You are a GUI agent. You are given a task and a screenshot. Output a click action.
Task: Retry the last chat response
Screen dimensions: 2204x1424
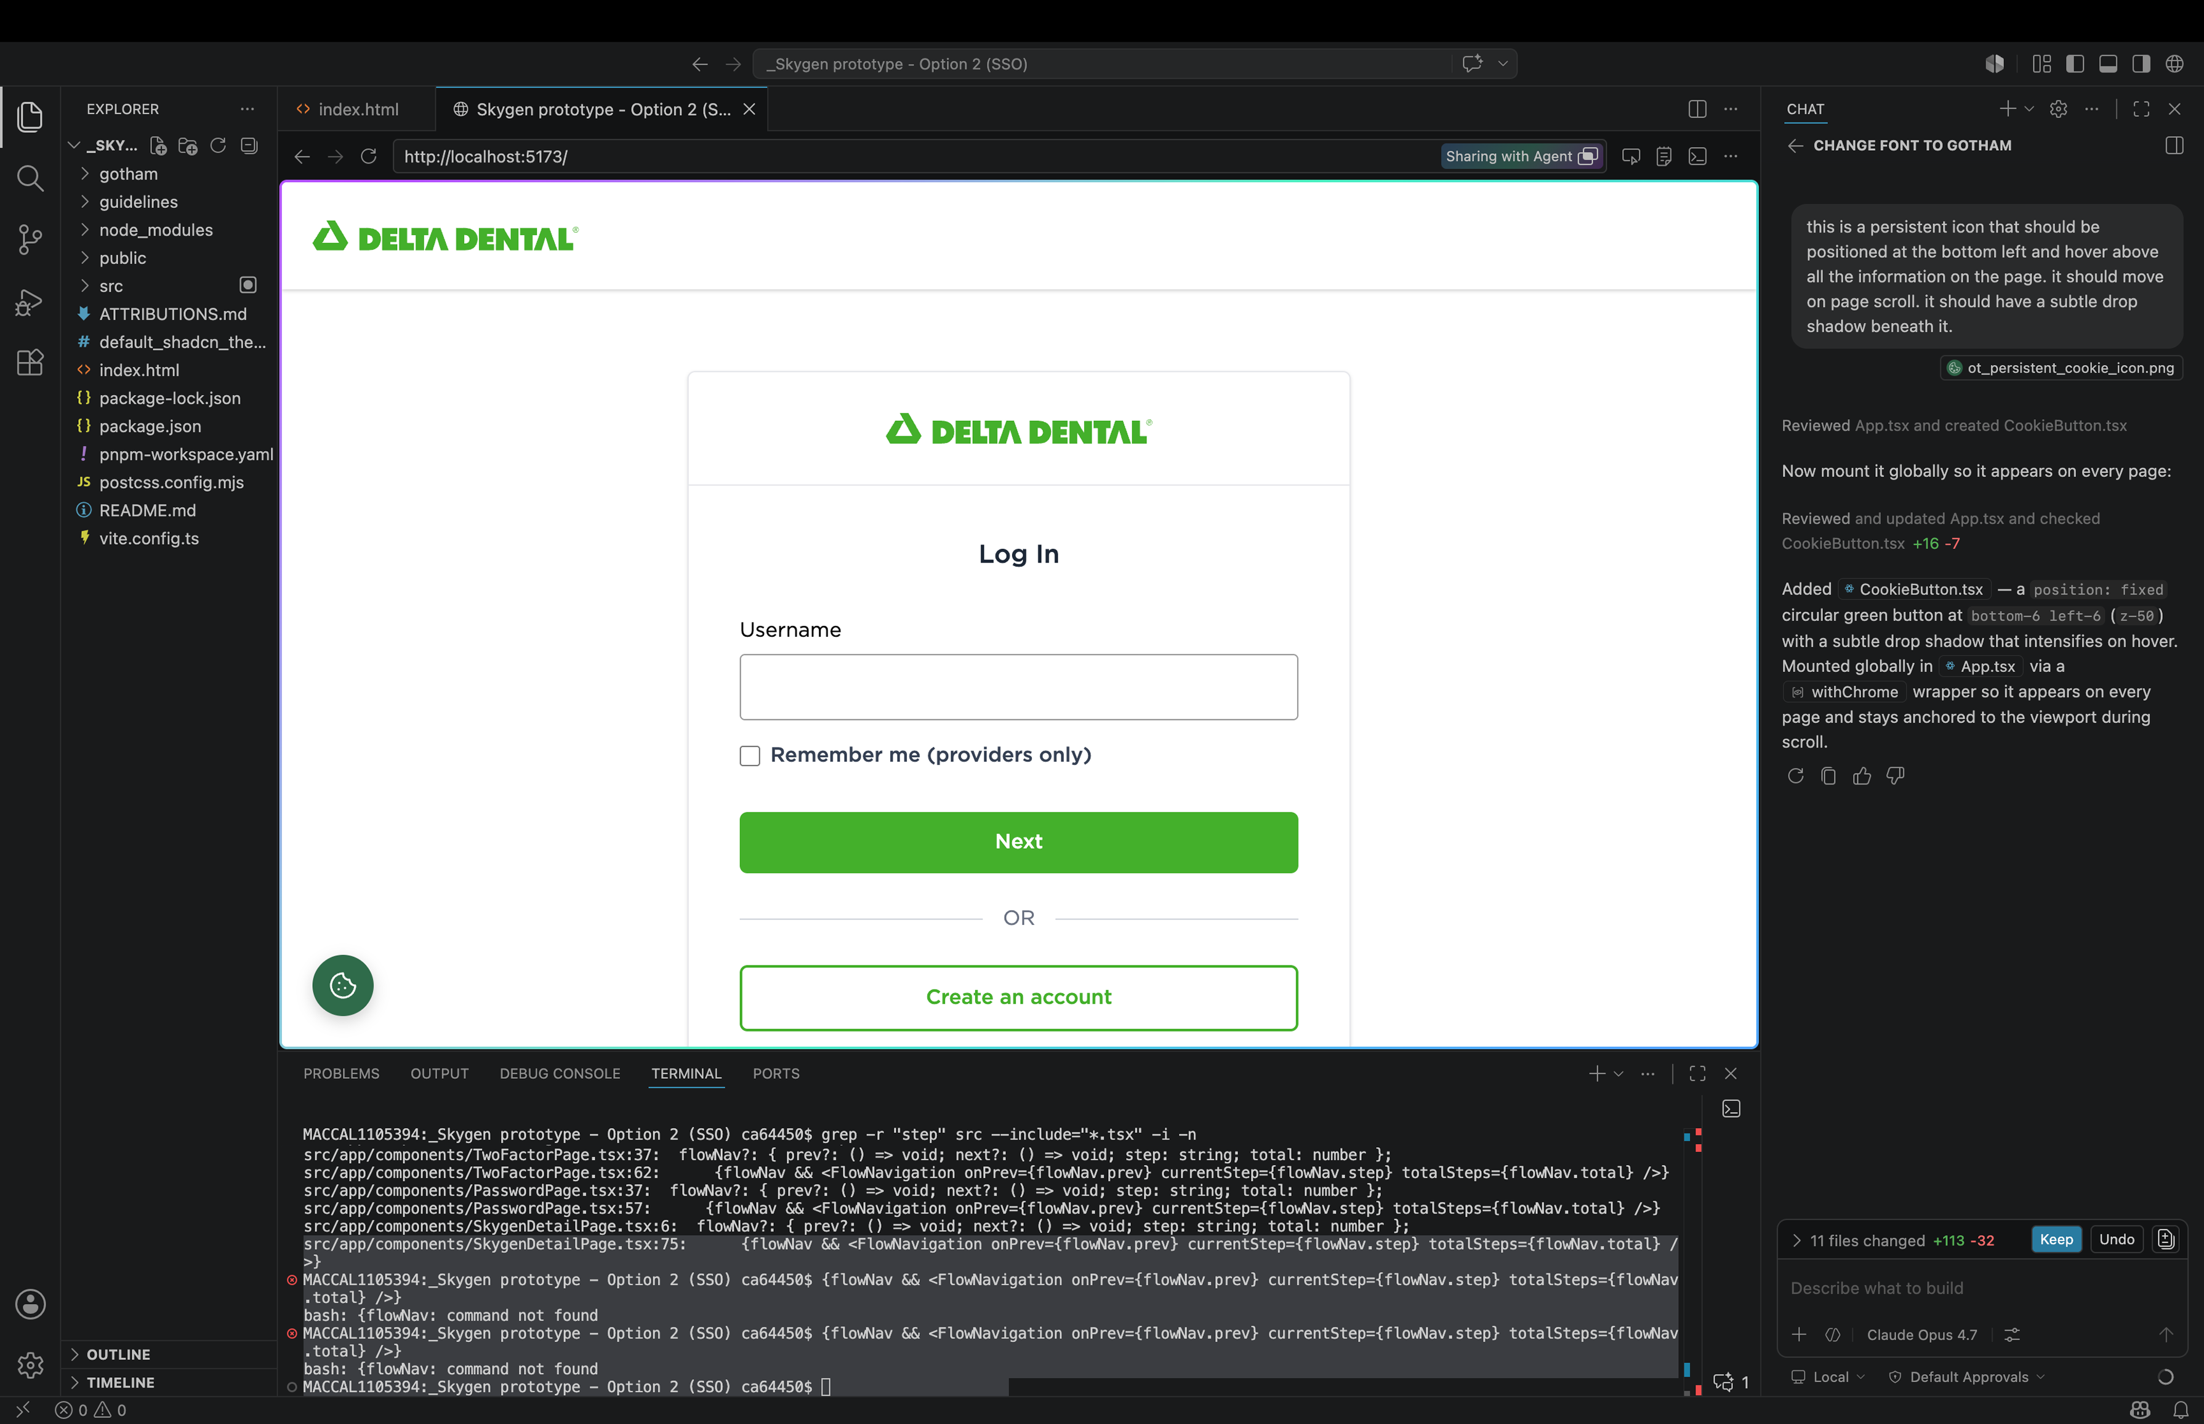[x=1795, y=776]
